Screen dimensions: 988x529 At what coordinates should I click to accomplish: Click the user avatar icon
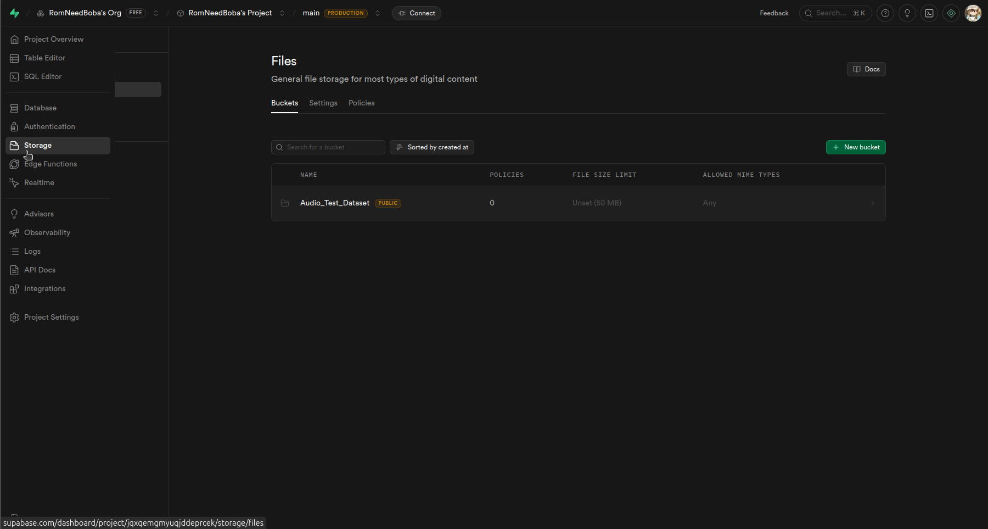coord(973,13)
